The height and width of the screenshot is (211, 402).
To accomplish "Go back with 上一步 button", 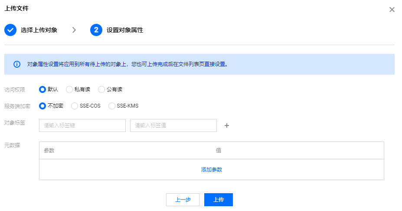I will click(x=183, y=200).
